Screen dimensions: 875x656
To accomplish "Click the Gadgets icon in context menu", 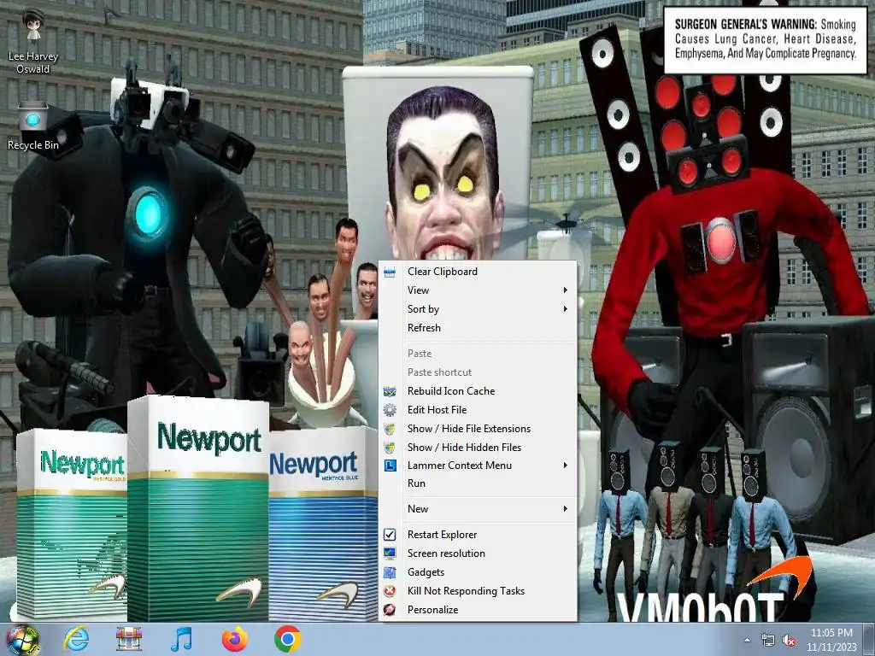I will (x=390, y=572).
